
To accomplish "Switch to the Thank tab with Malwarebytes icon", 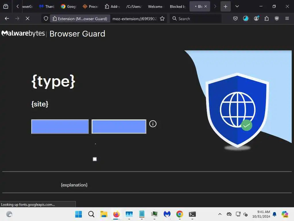I will point(47,6).
